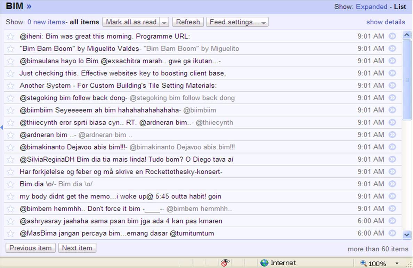Go to Next item
The image size is (413, 268).
(x=77, y=248)
